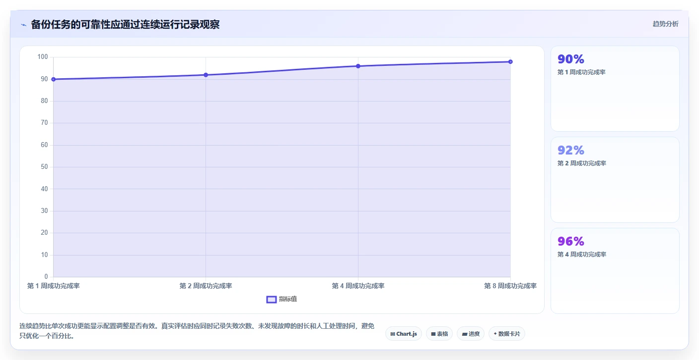
Task: Click the x-axis label 第 1 周成功完成率
Action: pos(54,286)
